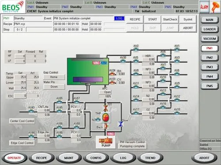Click the SysInit button
Image resolution: width=221 pixels, height=165 pixels.
coord(188,19)
